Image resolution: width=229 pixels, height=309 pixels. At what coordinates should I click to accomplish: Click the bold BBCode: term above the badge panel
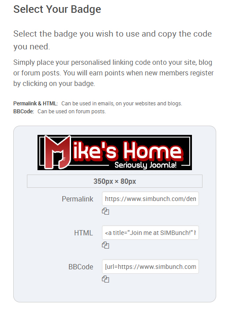click(x=24, y=112)
